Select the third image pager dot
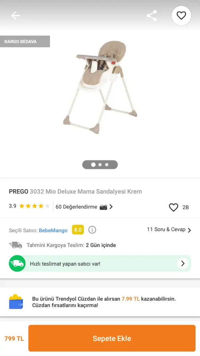 pyautogui.click(x=107, y=164)
